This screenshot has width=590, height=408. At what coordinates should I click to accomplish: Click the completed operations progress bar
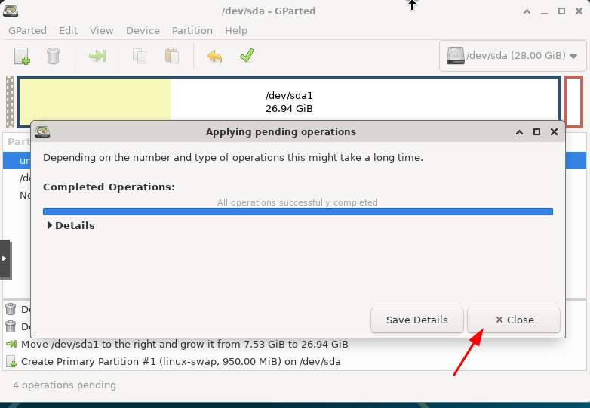click(297, 212)
